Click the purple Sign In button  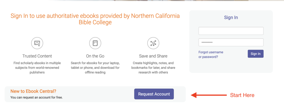pos(255,54)
